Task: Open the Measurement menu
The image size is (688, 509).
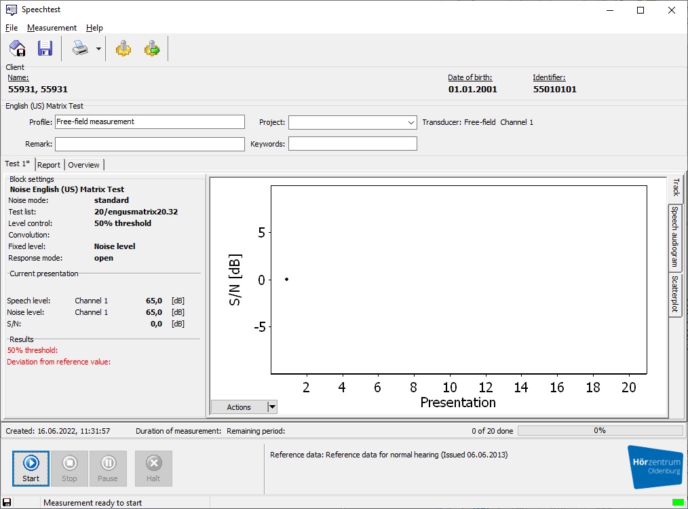Action: coord(52,28)
